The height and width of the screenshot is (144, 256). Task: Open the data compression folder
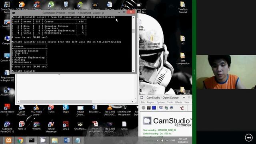[183, 58]
